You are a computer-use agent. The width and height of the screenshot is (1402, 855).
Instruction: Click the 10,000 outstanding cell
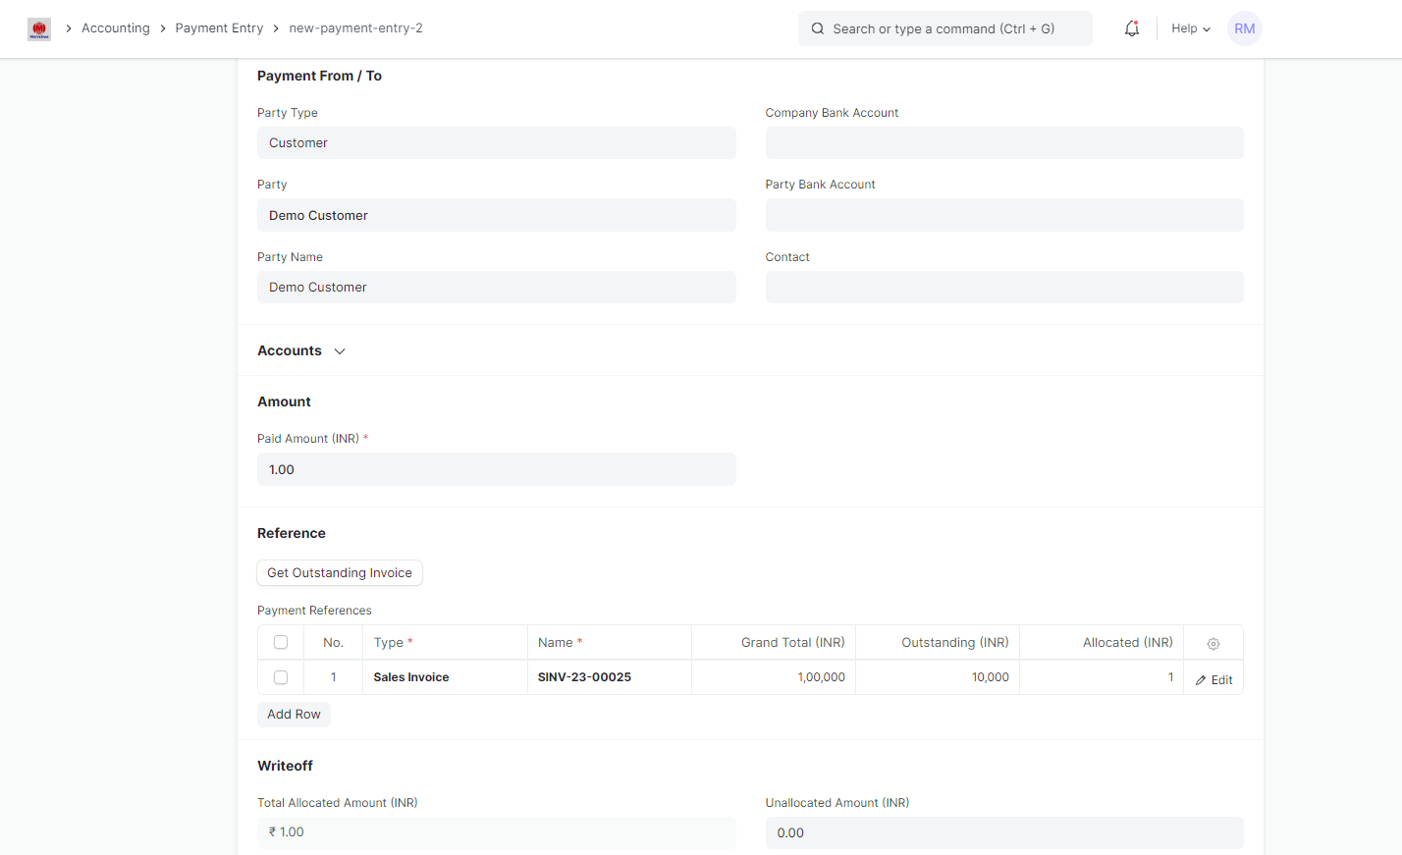click(938, 677)
